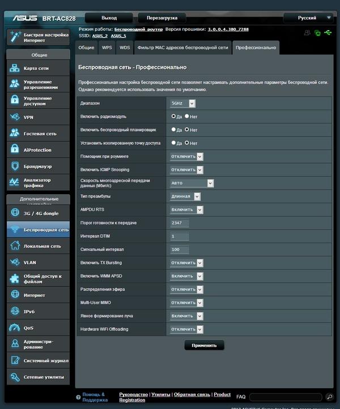Screen dimensions: 340x409
Task: Click the Гостевая сеть guest icon
Action: tap(15, 133)
